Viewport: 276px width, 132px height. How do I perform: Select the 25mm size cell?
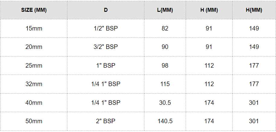pyautogui.click(x=34, y=66)
